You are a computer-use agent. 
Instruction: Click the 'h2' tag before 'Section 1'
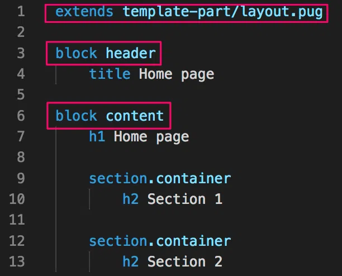131,198
